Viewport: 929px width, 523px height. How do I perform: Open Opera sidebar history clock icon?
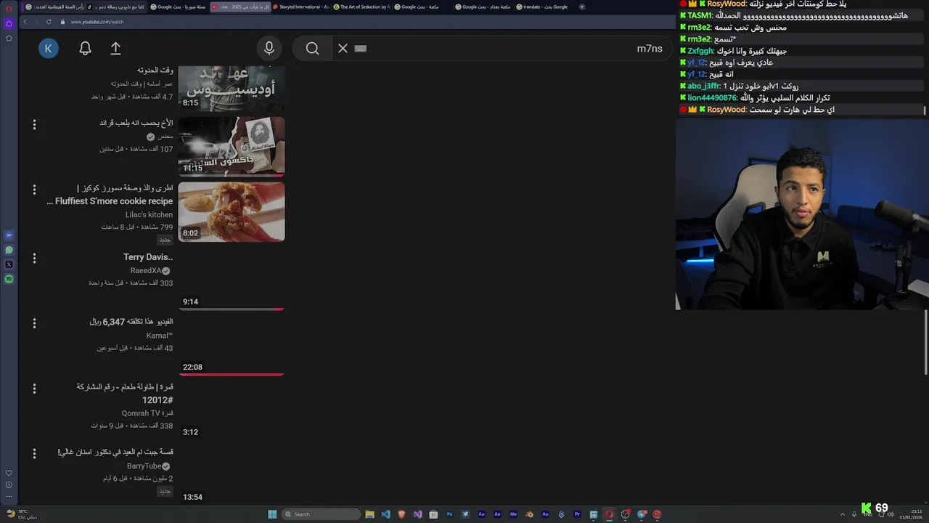[9, 485]
